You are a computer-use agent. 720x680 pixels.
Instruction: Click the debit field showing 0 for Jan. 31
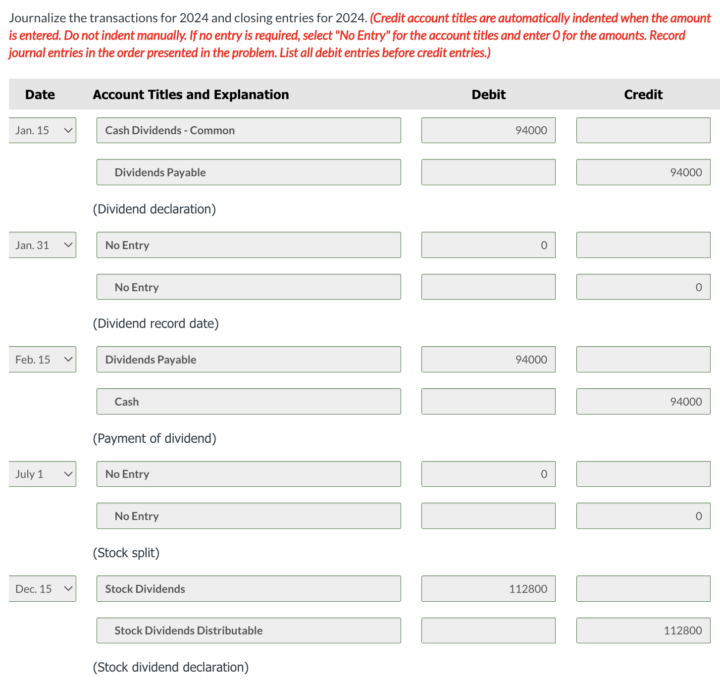coord(488,245)
